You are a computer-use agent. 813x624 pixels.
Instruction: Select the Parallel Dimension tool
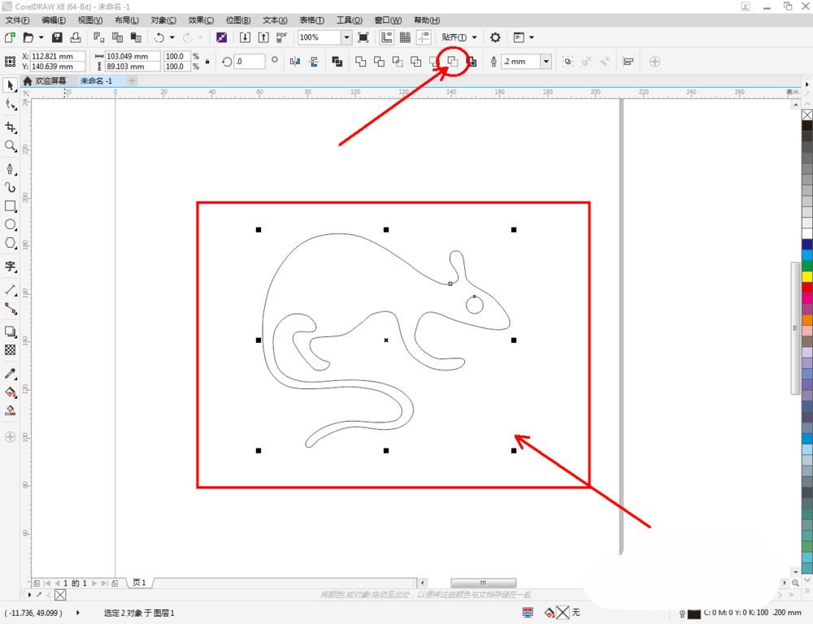[x=11, y=290]
